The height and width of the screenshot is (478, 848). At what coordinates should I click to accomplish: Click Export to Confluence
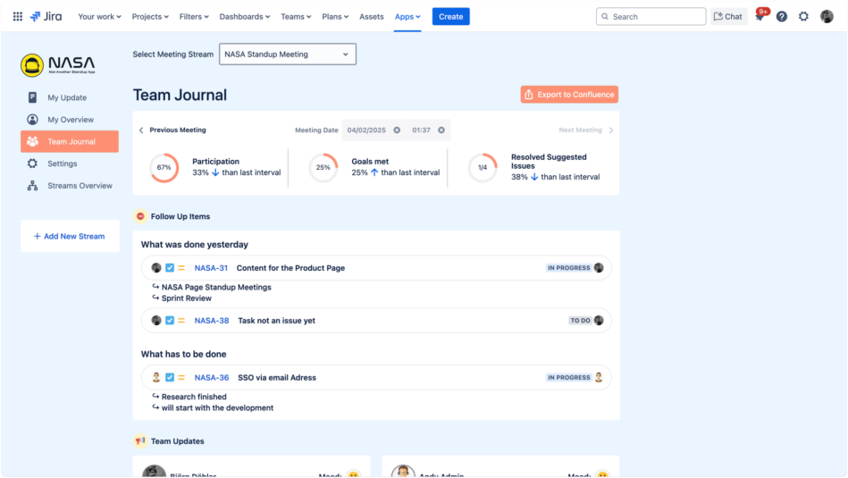click(569, 95)
